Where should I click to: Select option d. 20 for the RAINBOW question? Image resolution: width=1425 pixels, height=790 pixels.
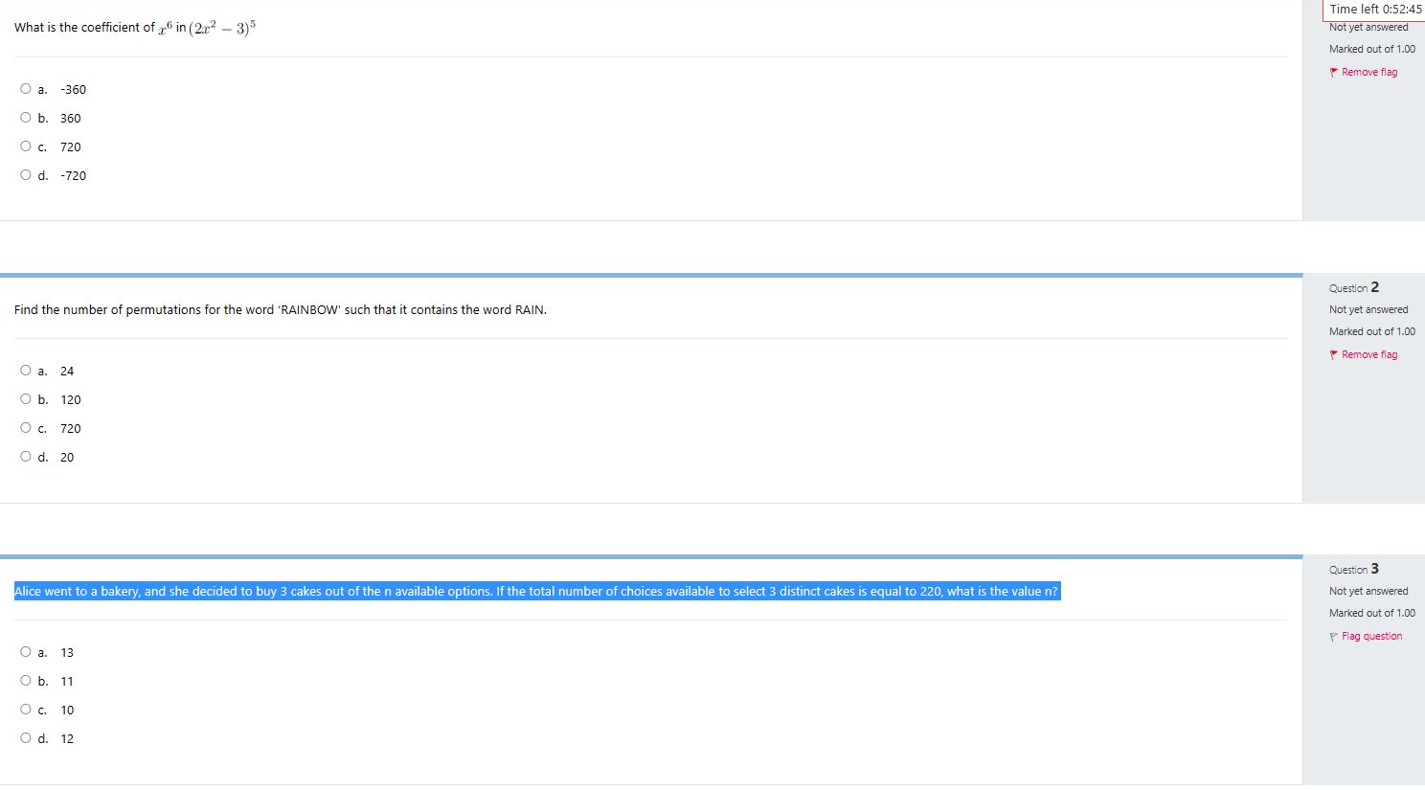point(26,457)
